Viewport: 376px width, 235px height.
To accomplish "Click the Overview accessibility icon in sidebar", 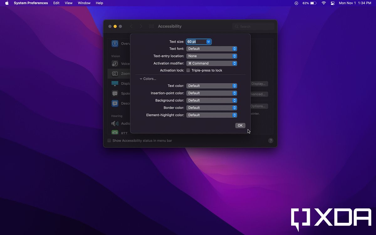I will tap(115, 44).
